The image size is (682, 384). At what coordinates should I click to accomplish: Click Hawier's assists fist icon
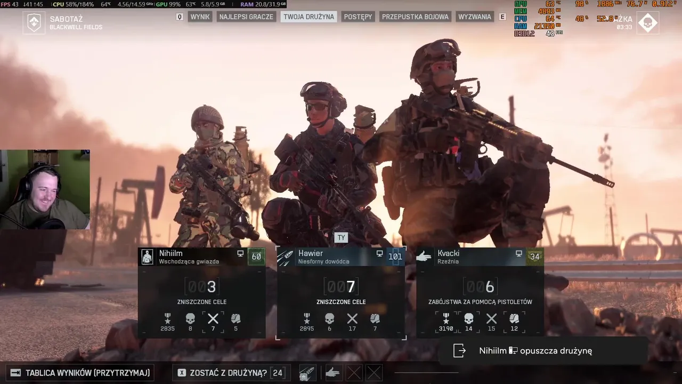coord(375,319)
